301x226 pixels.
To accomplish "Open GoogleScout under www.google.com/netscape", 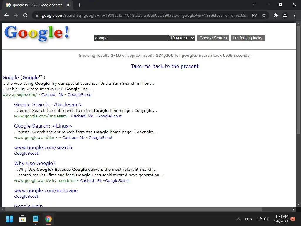I will click(x=26, y=196).
